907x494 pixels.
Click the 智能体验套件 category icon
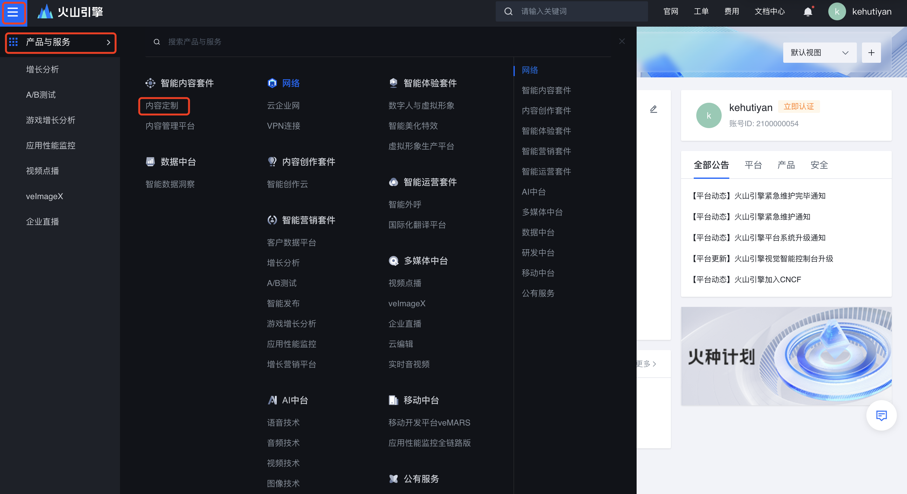(x=394, y=83)
